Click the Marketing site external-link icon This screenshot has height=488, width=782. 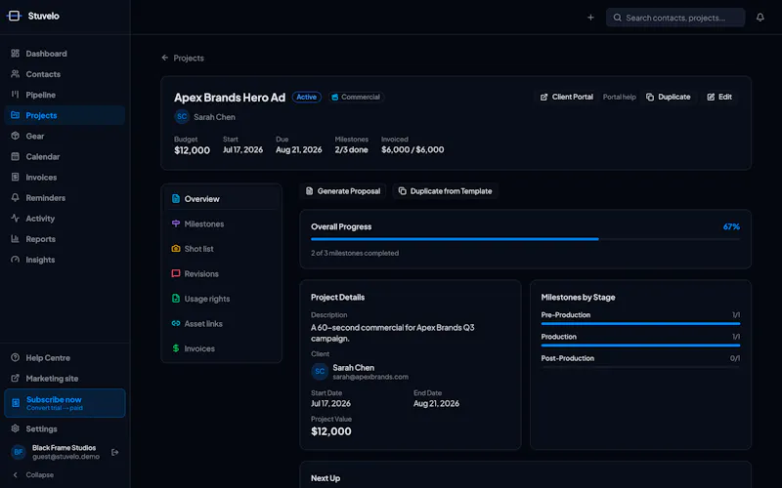(x=16, y=379)
